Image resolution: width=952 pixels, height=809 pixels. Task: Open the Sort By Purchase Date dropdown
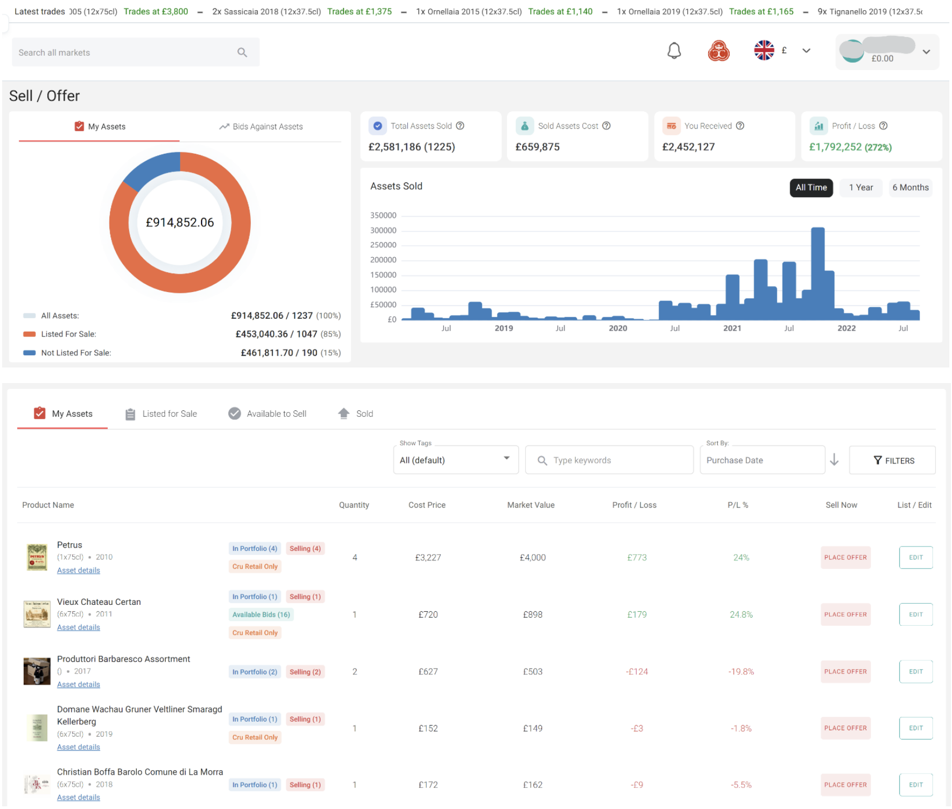[762, 460]
